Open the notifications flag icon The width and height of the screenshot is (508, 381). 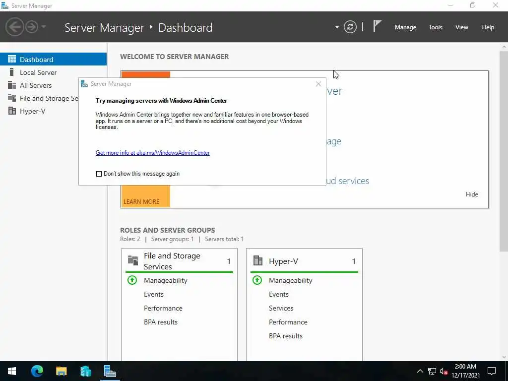tap(377, 26)
